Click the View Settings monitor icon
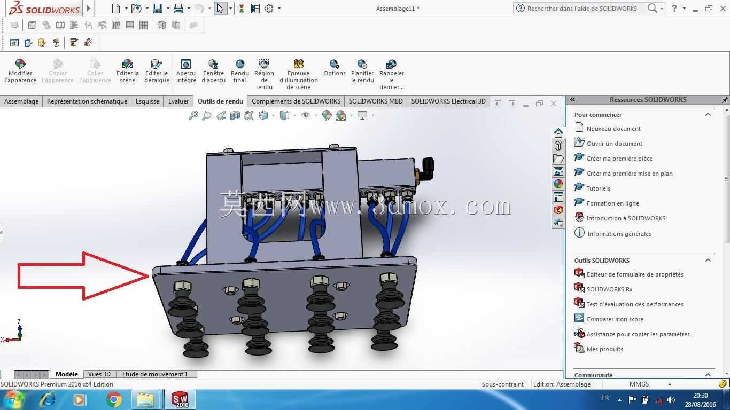 tap(362, 115)
